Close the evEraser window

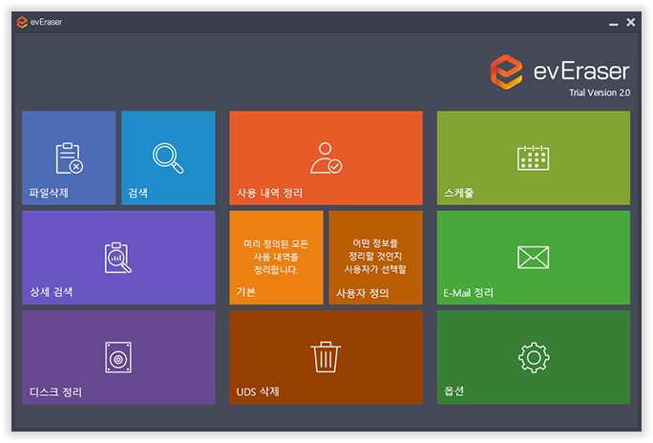point(631,22)
